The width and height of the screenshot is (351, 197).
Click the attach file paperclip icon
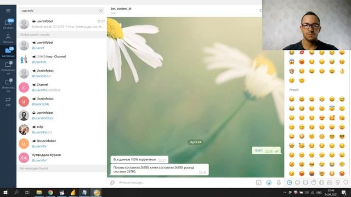coord(112,183)
